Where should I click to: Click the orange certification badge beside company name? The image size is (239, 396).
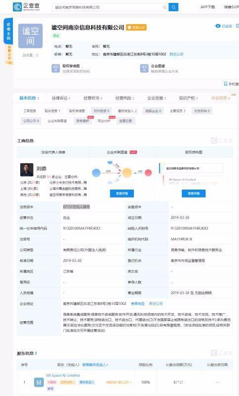coord(136,27)
